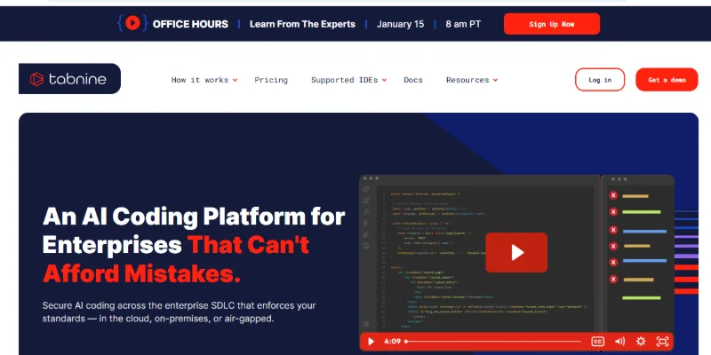This screenshot has width=711, height=355.
Task: Click the Log in button
Action: click(x=600, y=80)
